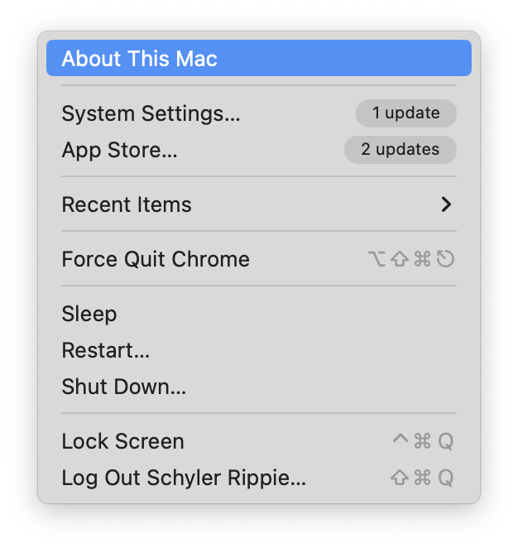Viewport: 518px width, 548px height.
Task: Choose Shut Down… option
Action: (x=124, y=387)
